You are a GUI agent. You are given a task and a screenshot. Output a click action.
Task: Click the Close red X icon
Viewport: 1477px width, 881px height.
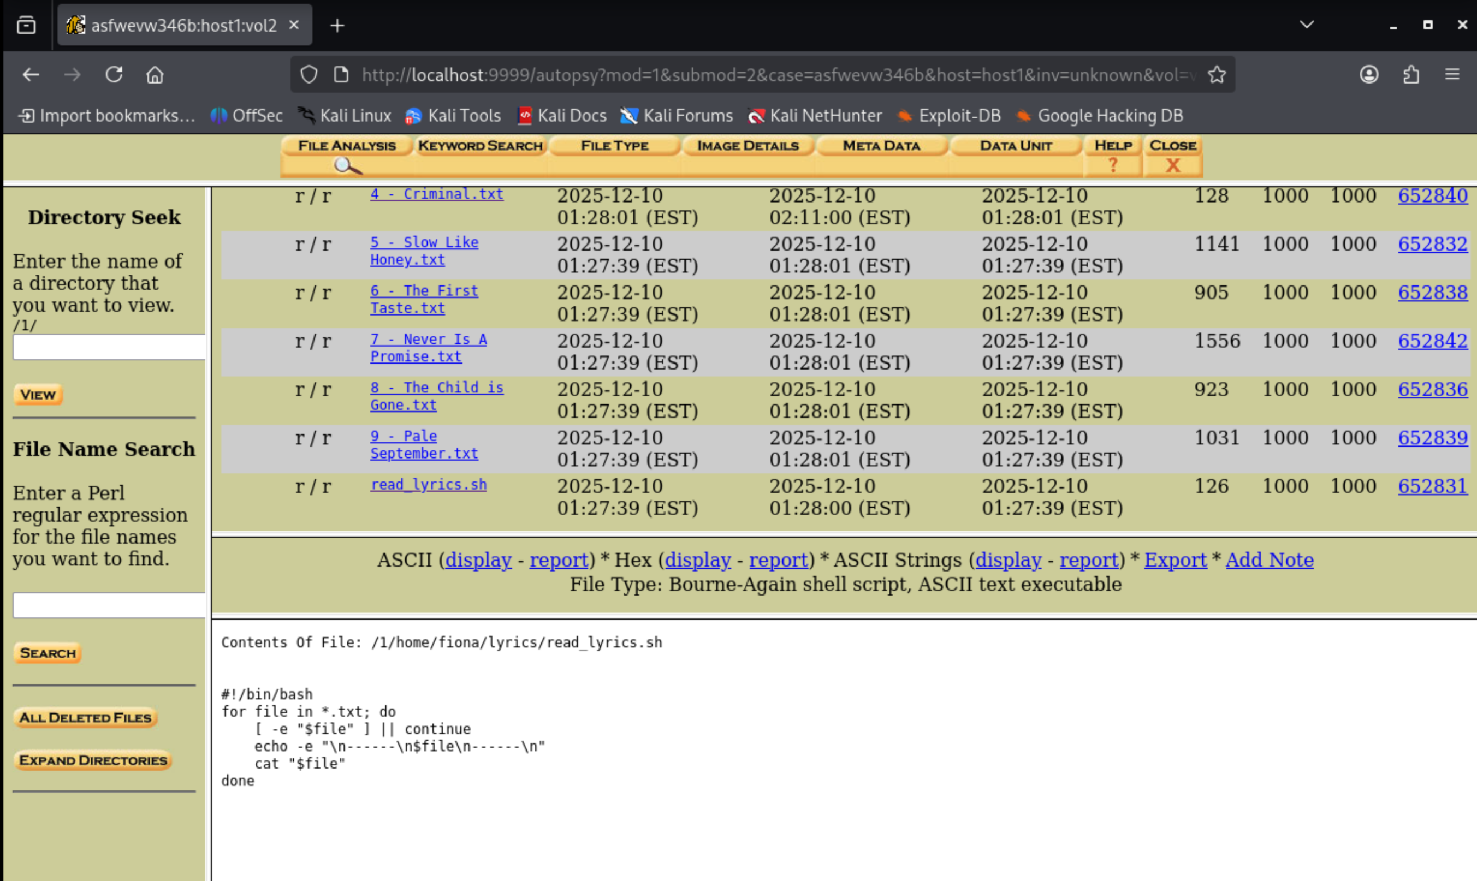1172,165
